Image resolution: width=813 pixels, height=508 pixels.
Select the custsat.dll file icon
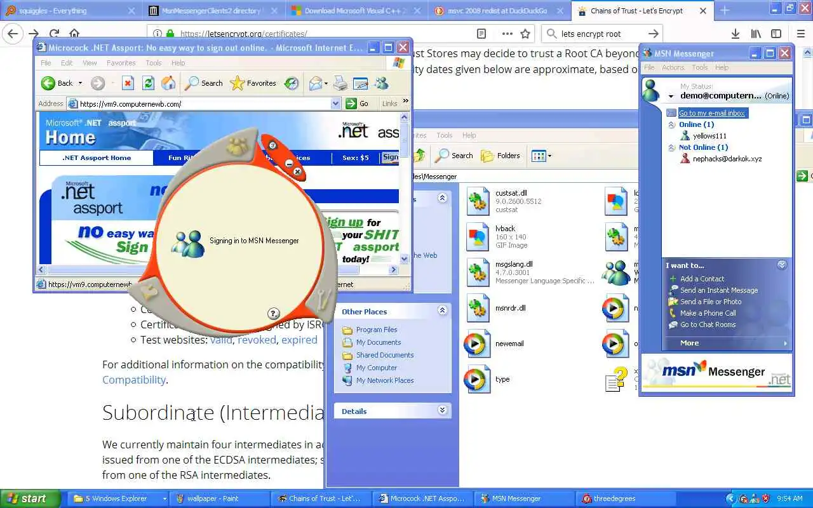[478, 201]
